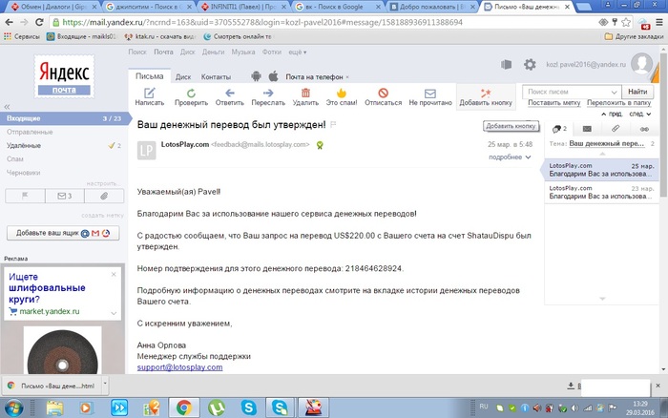This screenshot has width=668, height=418.
Task: Expand подробнее message details
Action: (x=510, y=157)
